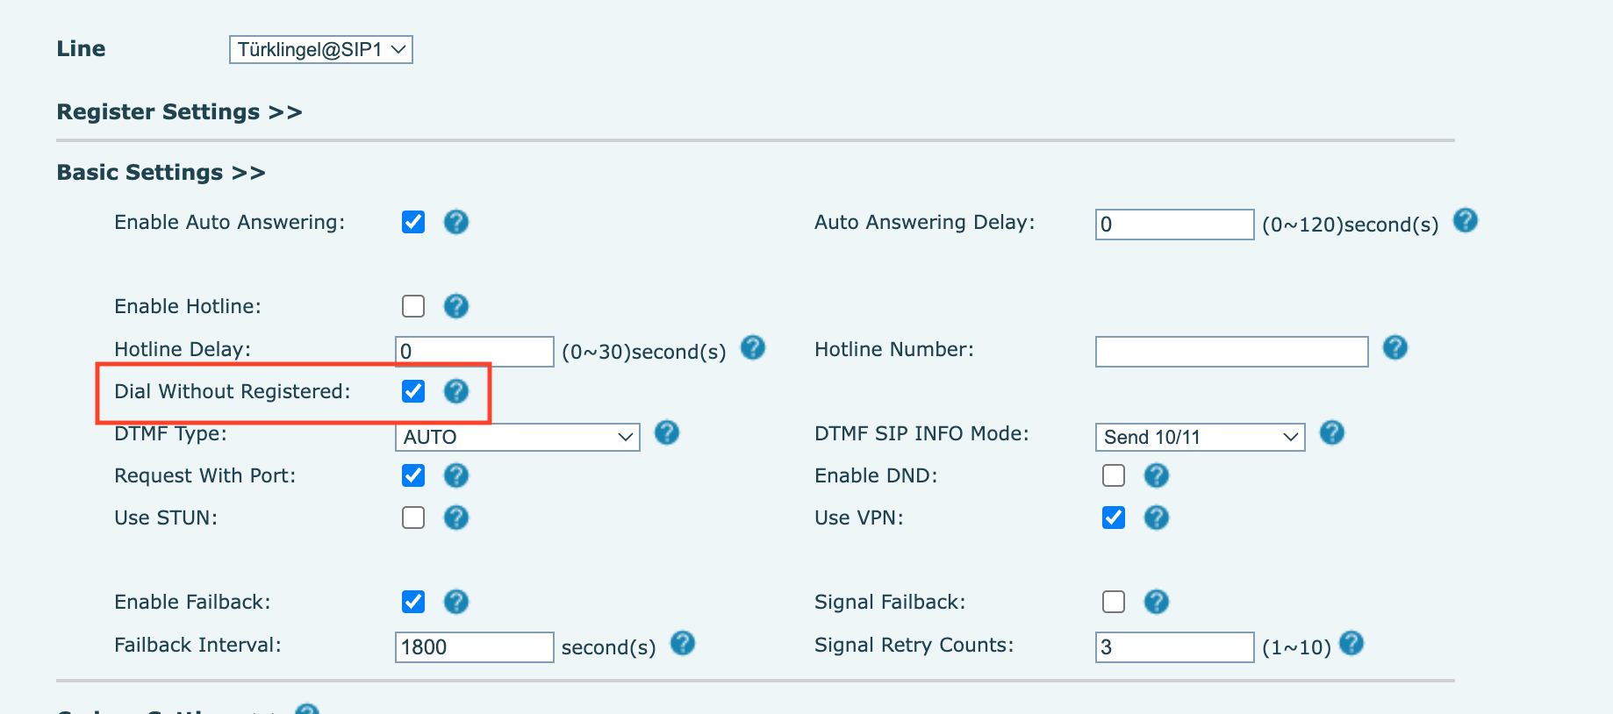Image resolution: width=1613 pixels, height=714 pixels.
Task: Click the Hotline Number input field
Action: pyautogui.click(x=1231, y=352)
